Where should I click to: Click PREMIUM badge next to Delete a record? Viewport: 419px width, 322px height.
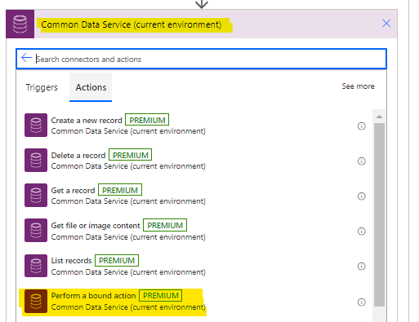tap(131, 155)
